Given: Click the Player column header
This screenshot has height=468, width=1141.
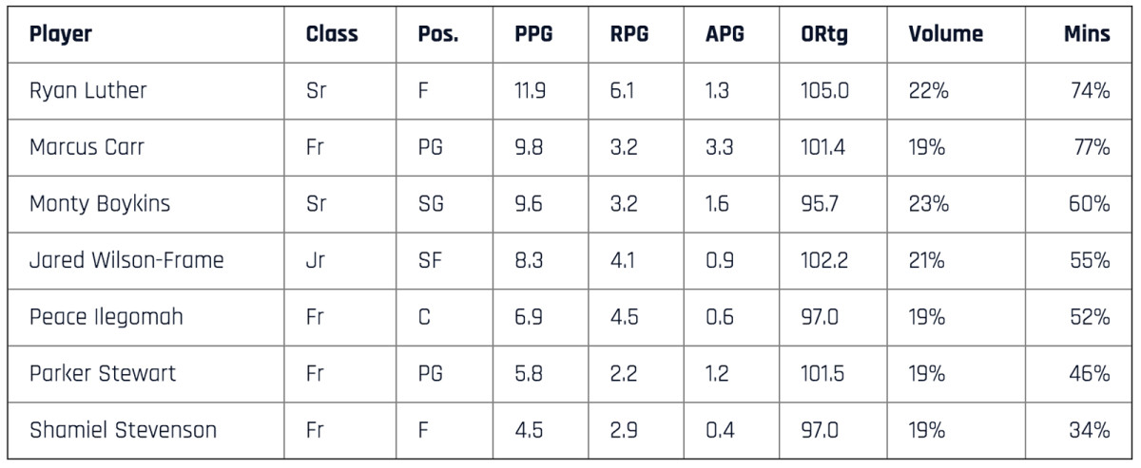Looking at the screenshot, I should point(61,34).
